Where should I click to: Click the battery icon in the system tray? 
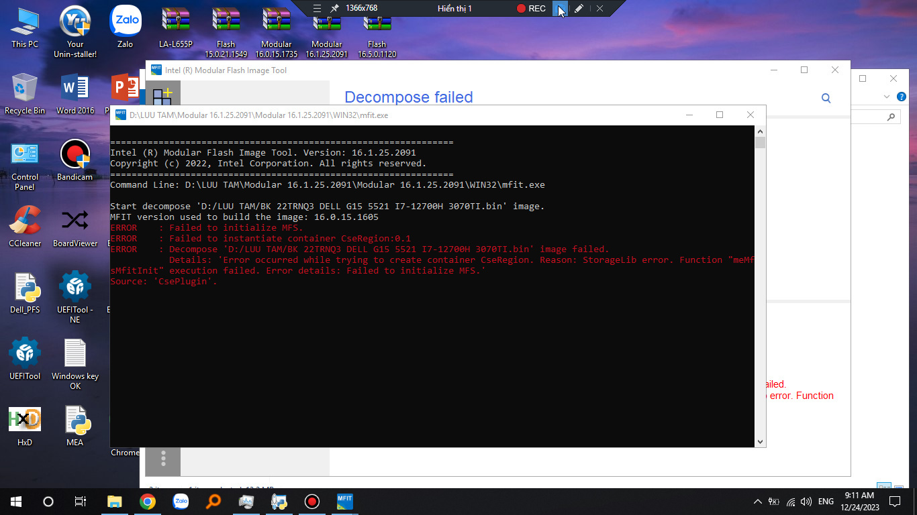point(774,501)
